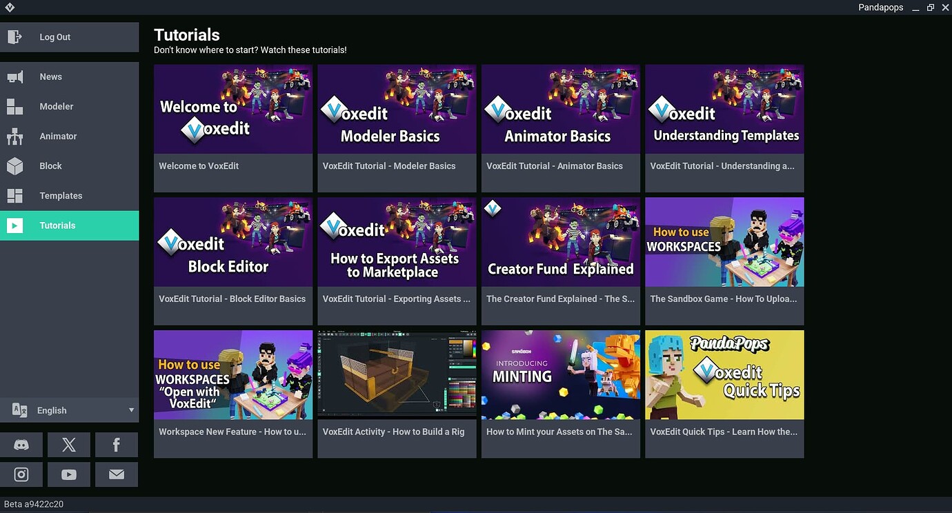The image size is (952, 513).
Task: Click the Instagram social icon
Action: click(x=21, y=474)
